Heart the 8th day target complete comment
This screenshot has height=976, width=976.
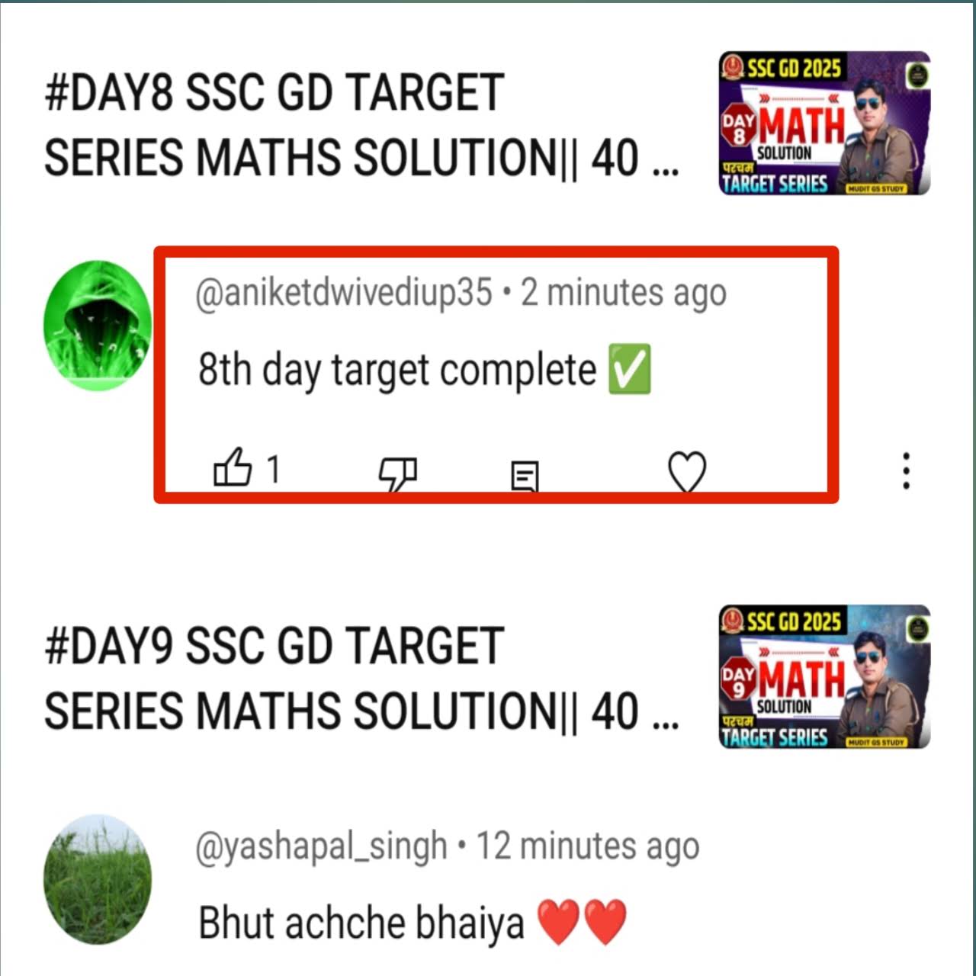coord(687,472)
